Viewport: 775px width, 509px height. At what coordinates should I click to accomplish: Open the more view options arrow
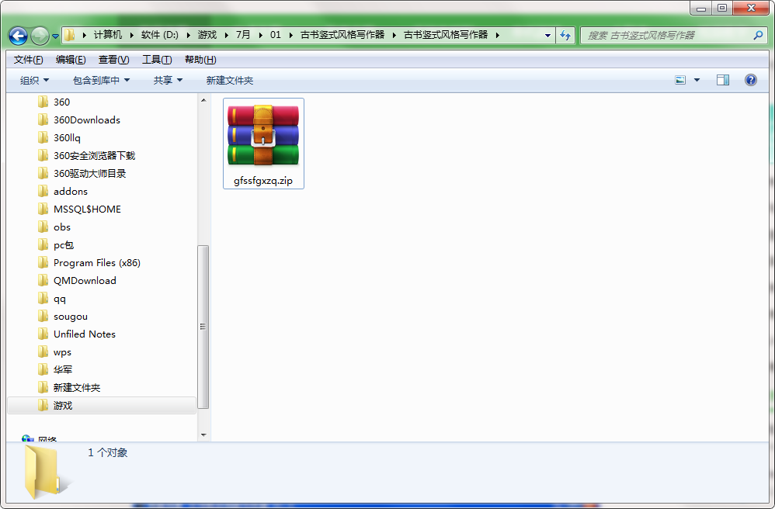[697, 80]
